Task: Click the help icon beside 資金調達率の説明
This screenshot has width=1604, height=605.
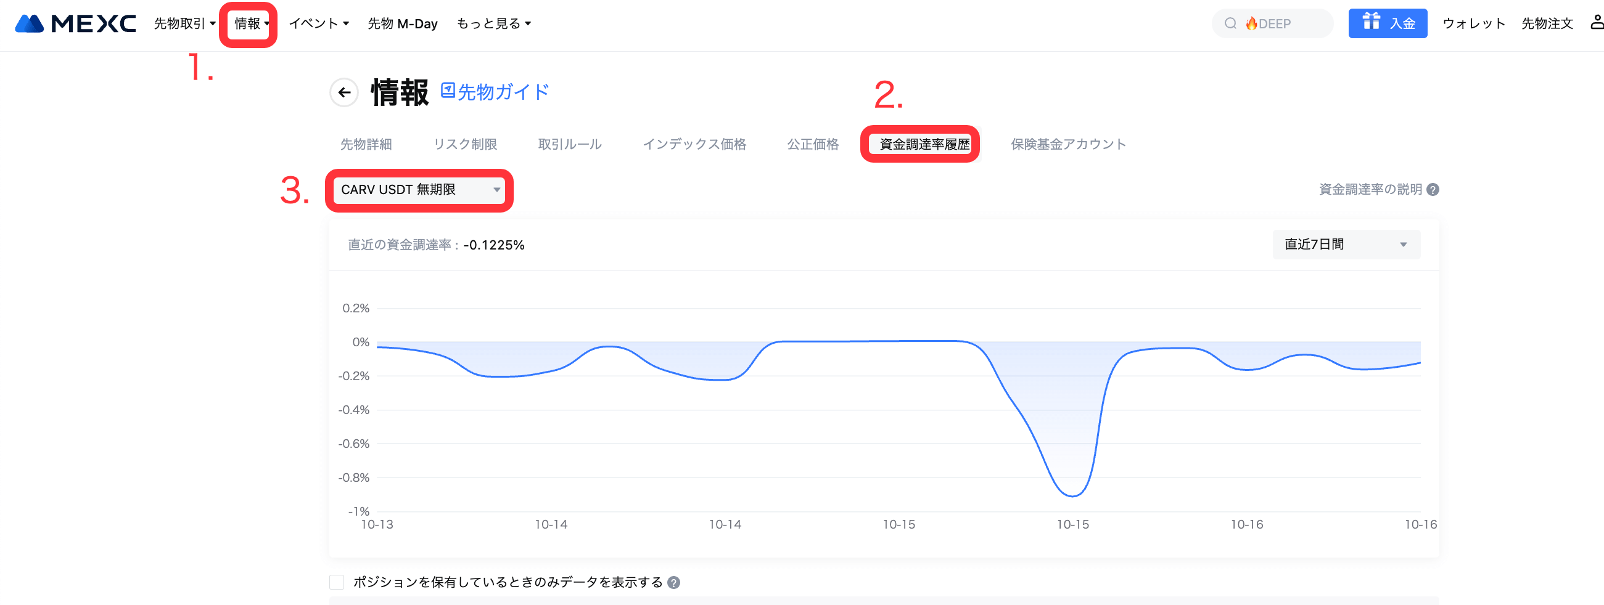Action: tap(1433, 190)
